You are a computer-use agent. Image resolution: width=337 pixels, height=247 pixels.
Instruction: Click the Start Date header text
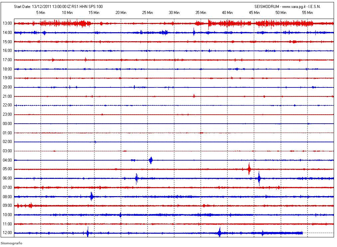click(x=59, y=7)
